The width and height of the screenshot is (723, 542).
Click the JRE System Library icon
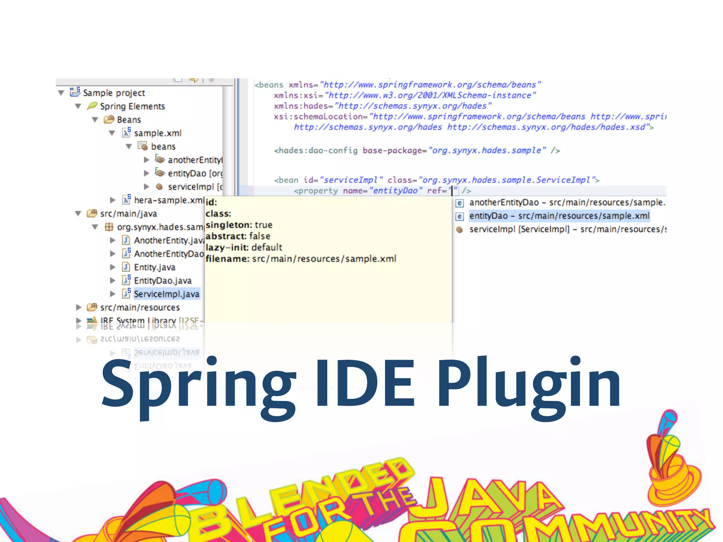[92, 320]
